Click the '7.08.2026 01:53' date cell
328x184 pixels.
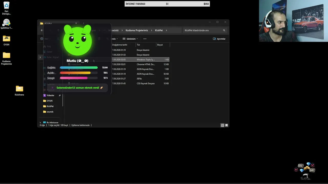[119, 55]
